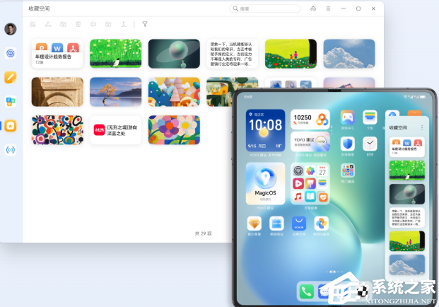Open the children on meadow image in desktop window
Screen dimensions: 439x307
click(291, 54)
